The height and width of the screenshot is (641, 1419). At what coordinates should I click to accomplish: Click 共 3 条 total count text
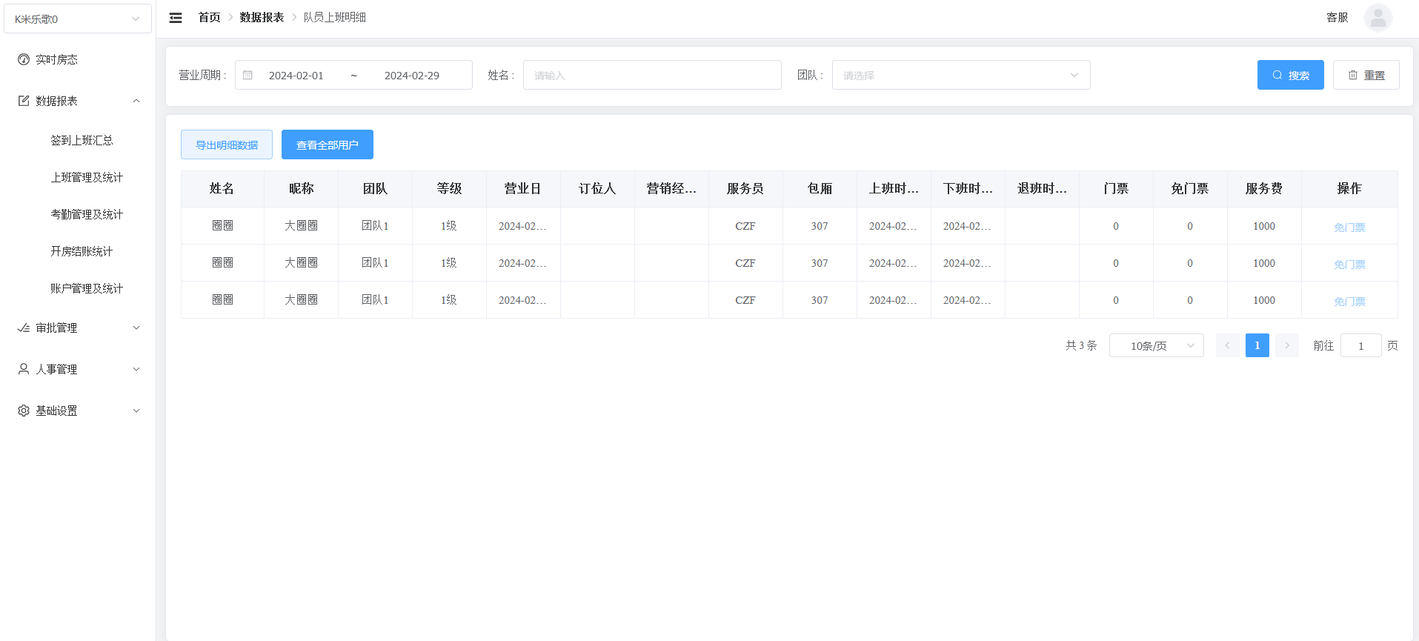click(x=1081, y=345)
